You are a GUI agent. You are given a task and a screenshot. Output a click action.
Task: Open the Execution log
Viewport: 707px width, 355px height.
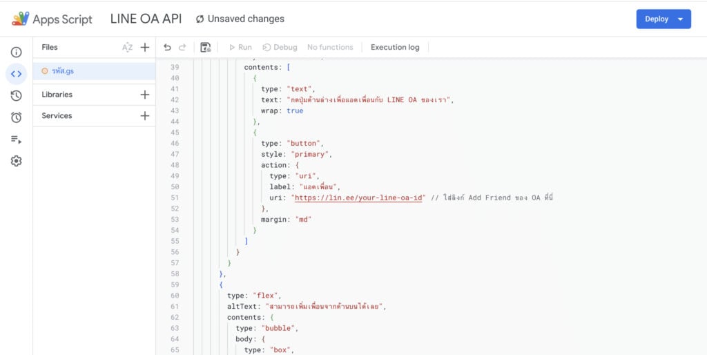point(395,48)
